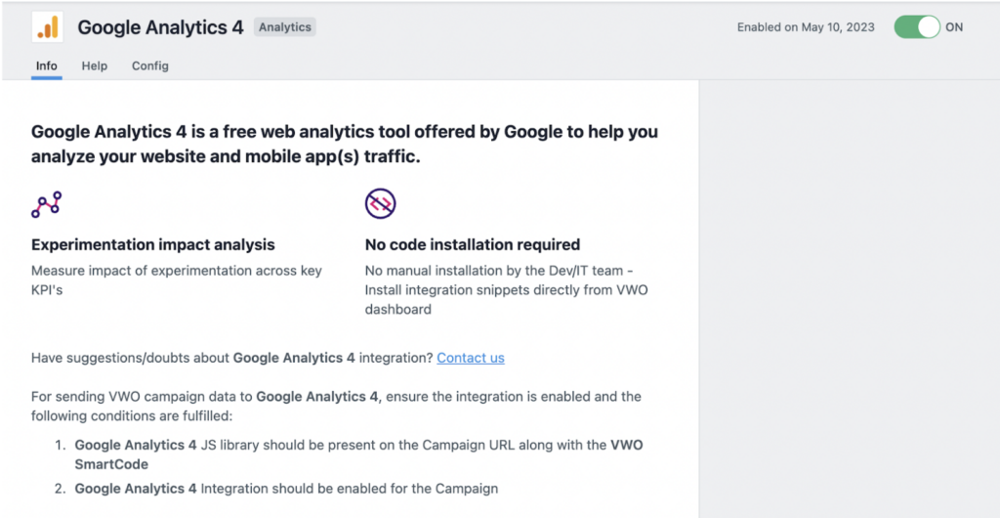1000x518 pixels.
Task: Click the Google Analytics 4 page title
Action: pos(161,27)
